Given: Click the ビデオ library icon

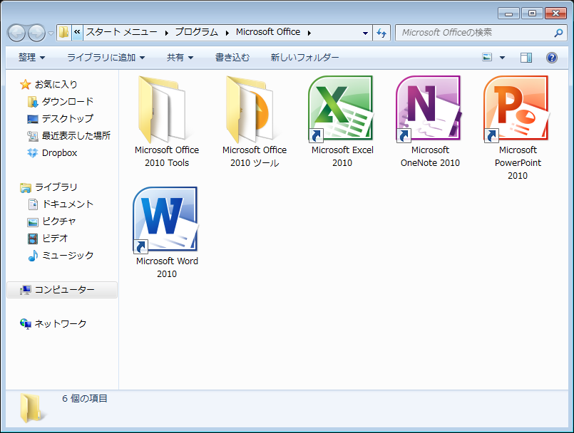Looking at the screenshot, I should (x=33, y=239).
